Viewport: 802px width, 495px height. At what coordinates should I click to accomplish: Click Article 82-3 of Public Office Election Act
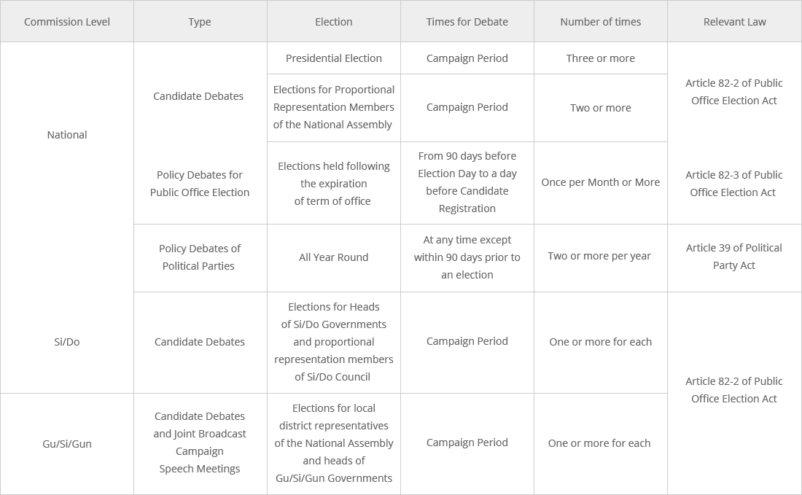tap(734, 184)
